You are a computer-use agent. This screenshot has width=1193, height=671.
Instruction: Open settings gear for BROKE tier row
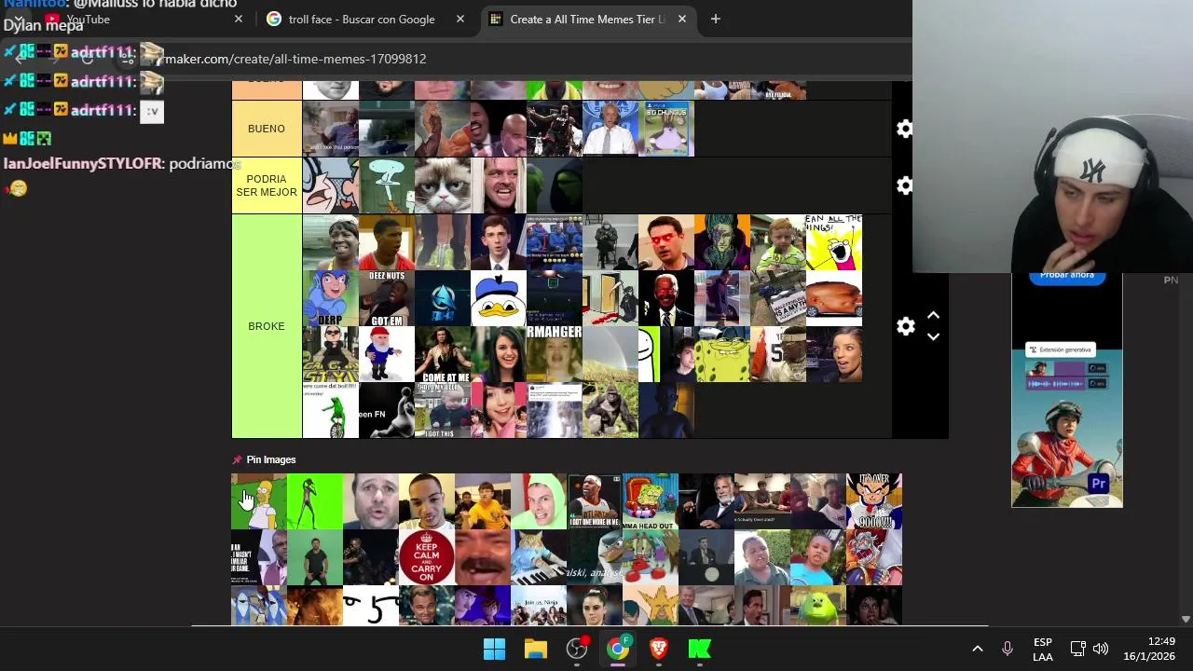[905, 326]
